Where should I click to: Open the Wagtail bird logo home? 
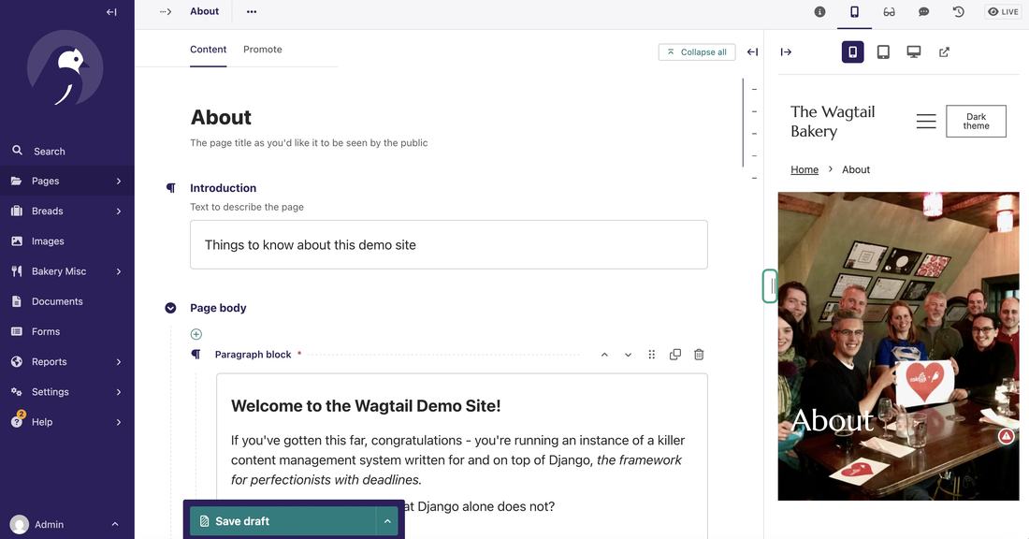65,68
